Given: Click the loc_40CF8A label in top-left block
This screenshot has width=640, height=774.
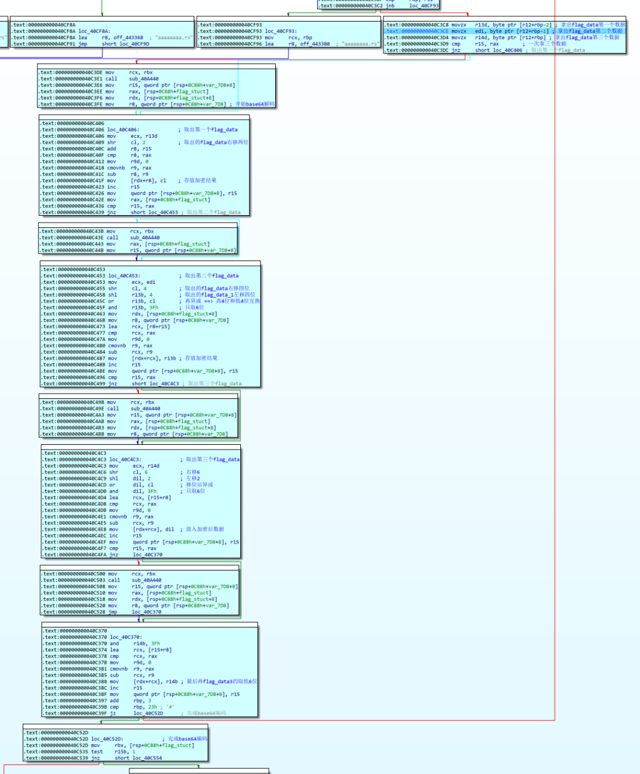Looking at the screenshot, I should (94, 31).
